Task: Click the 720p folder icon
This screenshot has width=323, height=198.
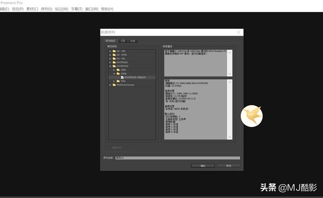Action: pyautogui.click(x=118, y=81)
